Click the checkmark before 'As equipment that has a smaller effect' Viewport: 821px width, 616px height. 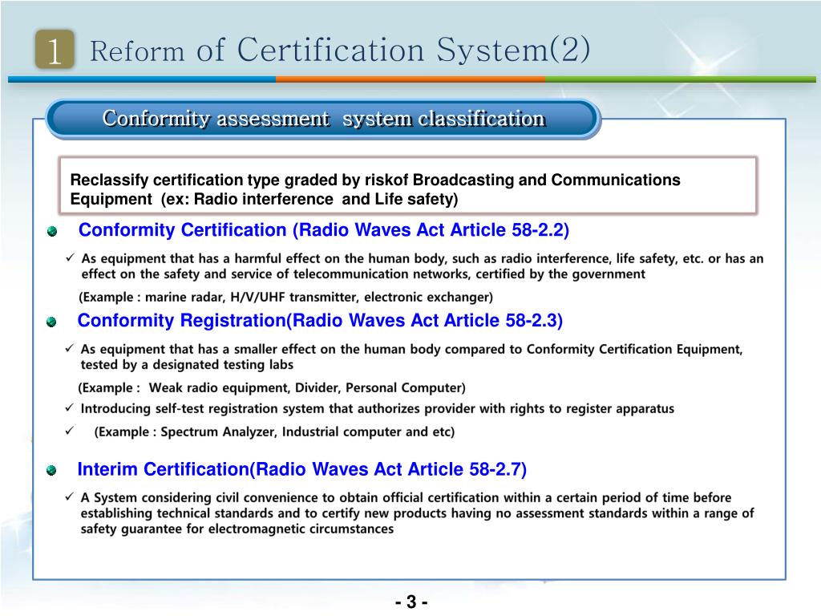pos(70,348)
